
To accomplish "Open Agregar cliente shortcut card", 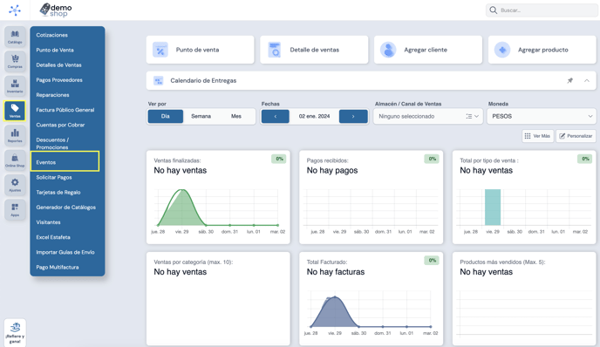I will pyautogui.click(x=428, y=50).
